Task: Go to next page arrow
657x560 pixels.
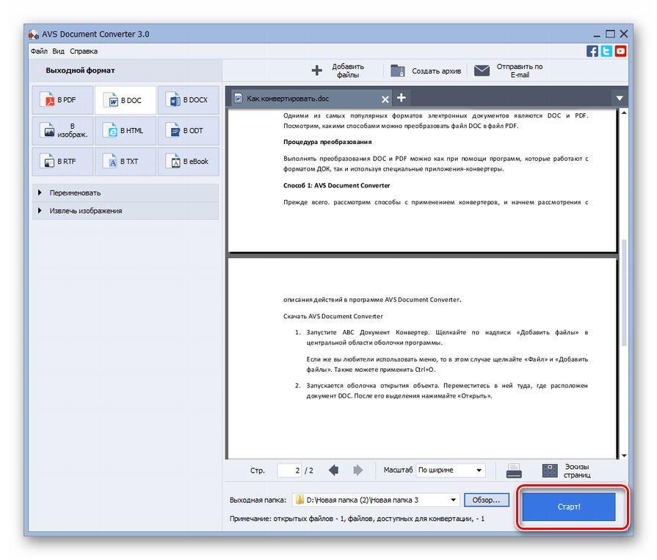Action: click(357, 470)
